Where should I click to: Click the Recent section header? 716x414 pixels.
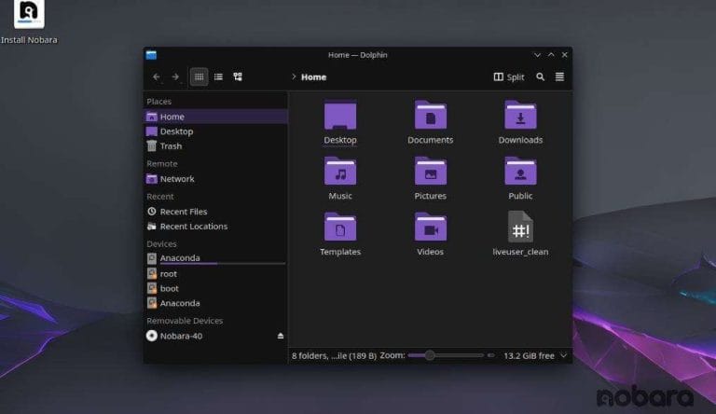pyautogui.click(x=159, y=197)
